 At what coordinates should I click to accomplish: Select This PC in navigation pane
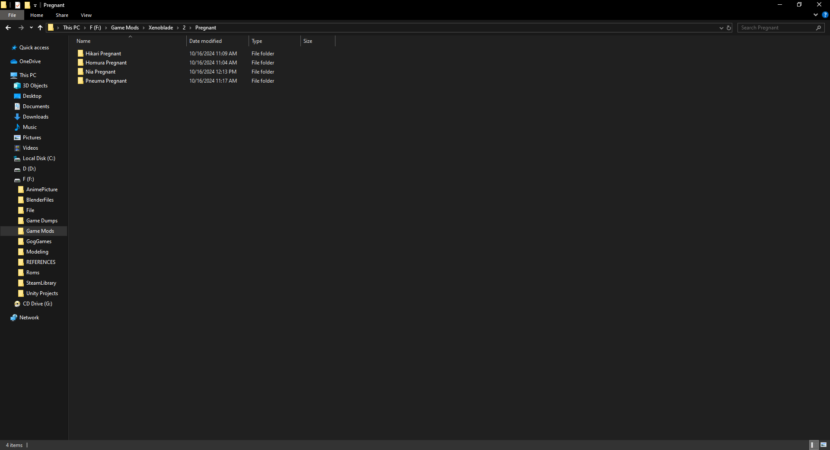(28, 75)
